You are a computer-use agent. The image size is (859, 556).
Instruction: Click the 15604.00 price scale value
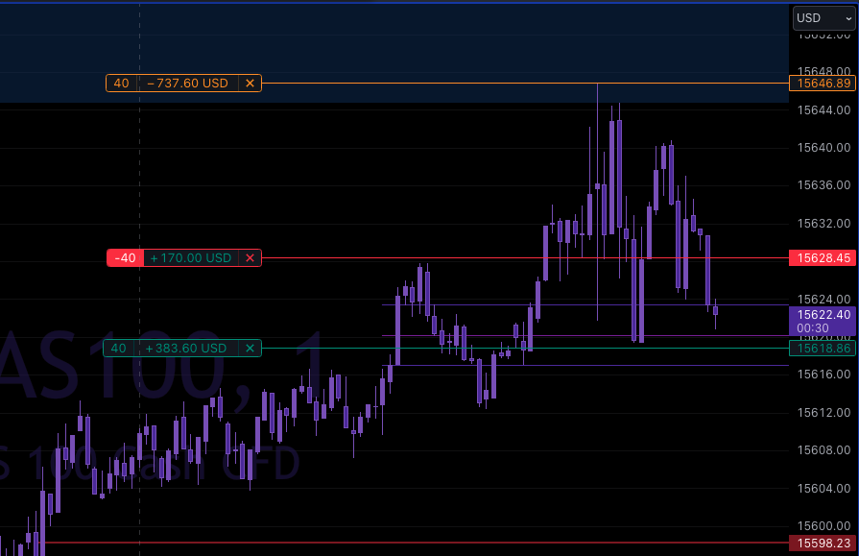point(823,488)
